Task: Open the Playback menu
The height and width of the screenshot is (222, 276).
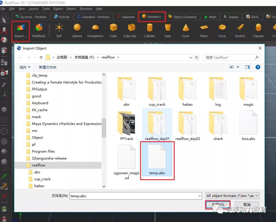Action: 86,9
